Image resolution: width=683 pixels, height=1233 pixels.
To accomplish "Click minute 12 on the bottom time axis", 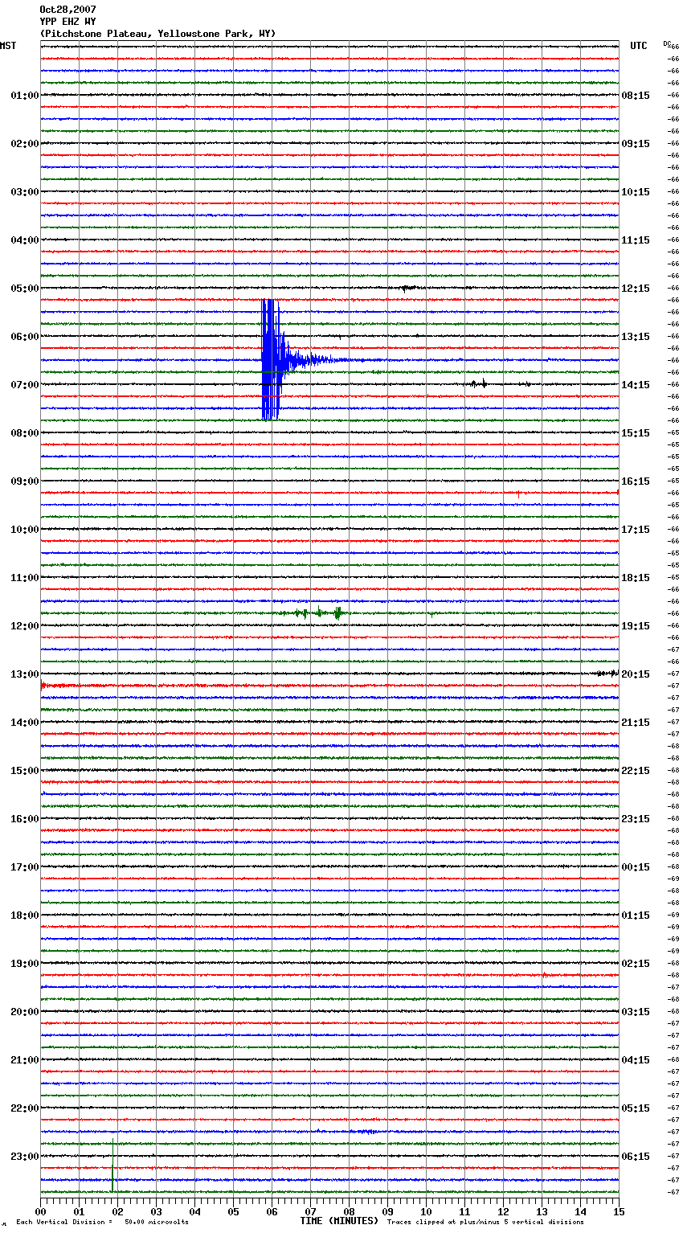I will point(503,1210).
